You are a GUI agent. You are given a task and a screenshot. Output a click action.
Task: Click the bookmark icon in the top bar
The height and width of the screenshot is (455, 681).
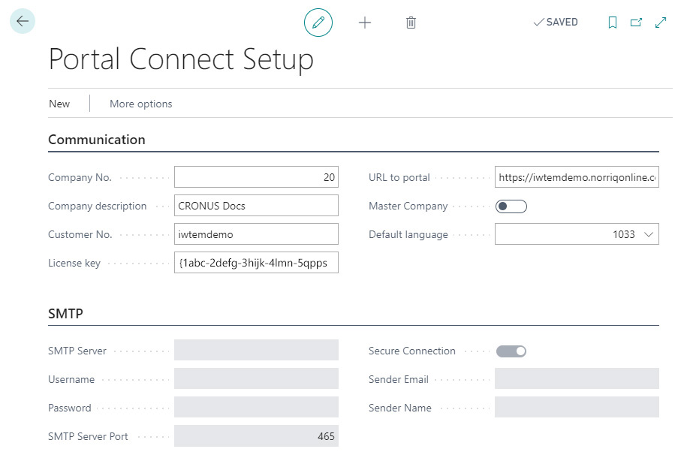[612, 23]
